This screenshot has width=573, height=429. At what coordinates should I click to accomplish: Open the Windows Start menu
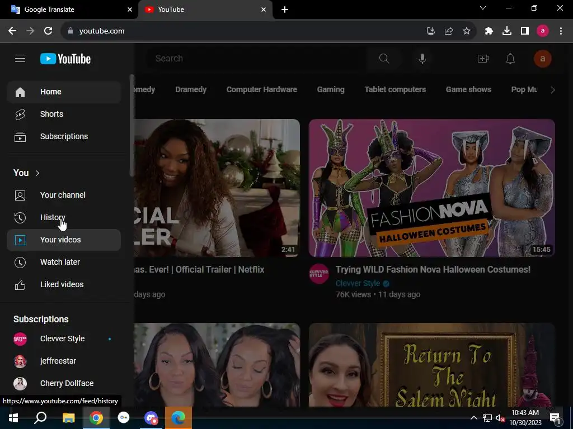(x=13, y=418)
